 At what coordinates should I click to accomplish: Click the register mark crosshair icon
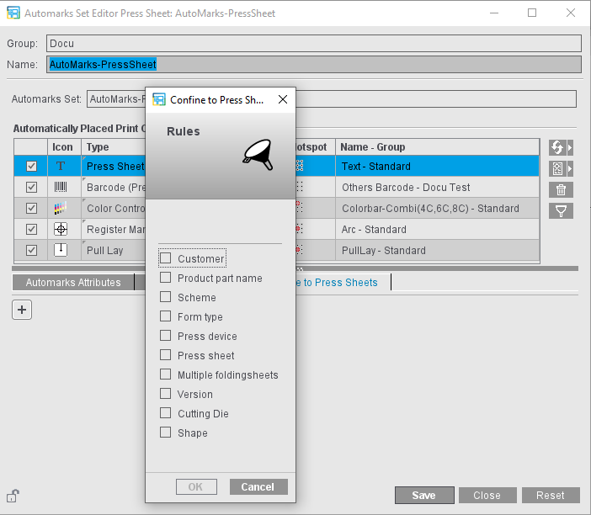coord(61,230)
